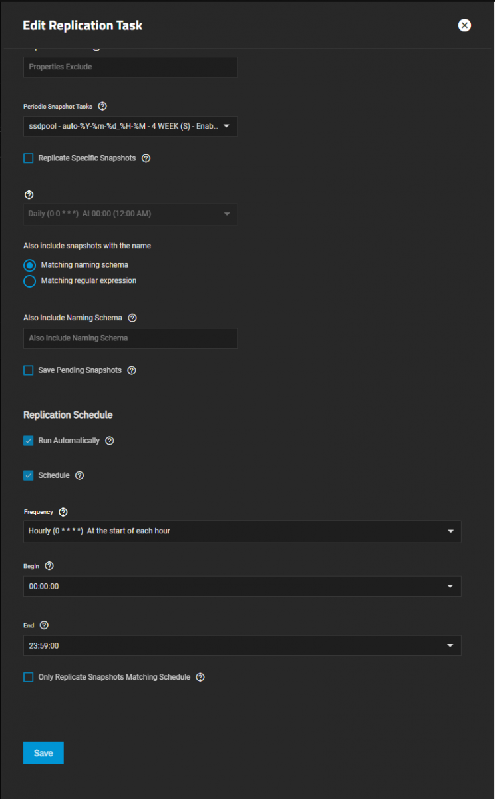Viewport: 495px width, 799px height.
Task: Open help for Begin time
Action: pos(49,566)
